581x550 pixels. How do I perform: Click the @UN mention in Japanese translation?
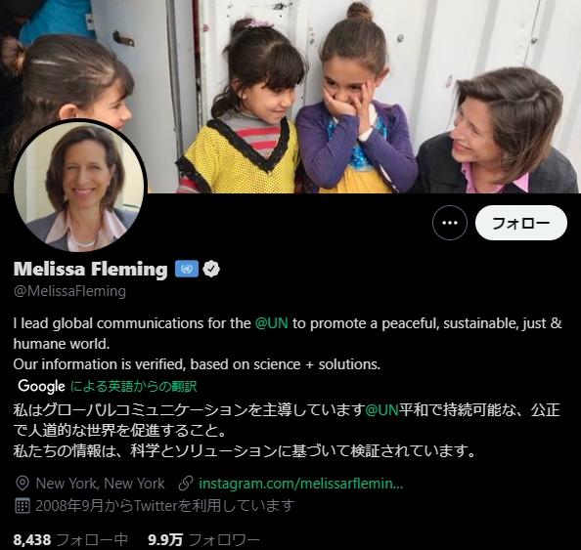pos(381,410)
